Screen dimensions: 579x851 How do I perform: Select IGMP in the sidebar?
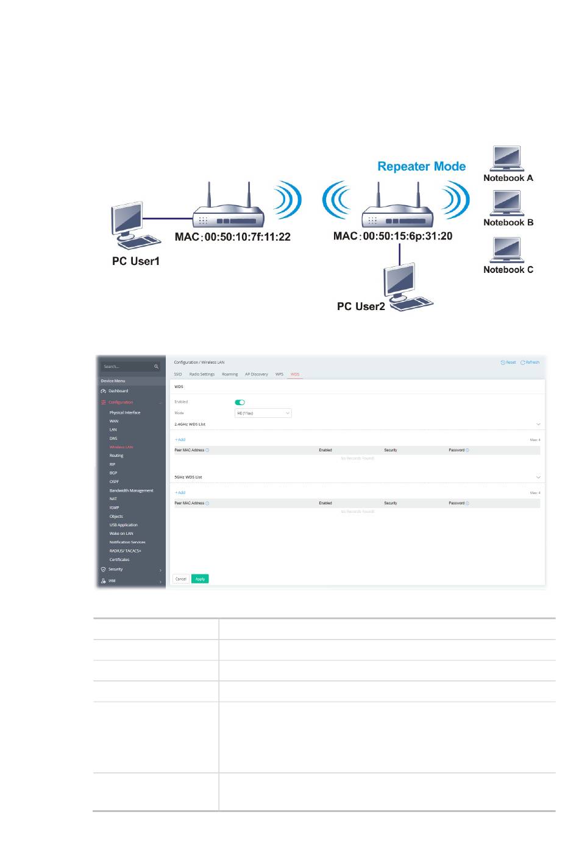115,508
